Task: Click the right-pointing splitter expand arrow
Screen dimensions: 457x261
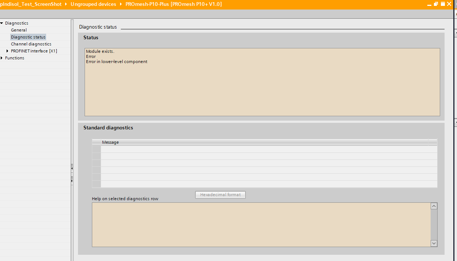Action: coord(72,181)
